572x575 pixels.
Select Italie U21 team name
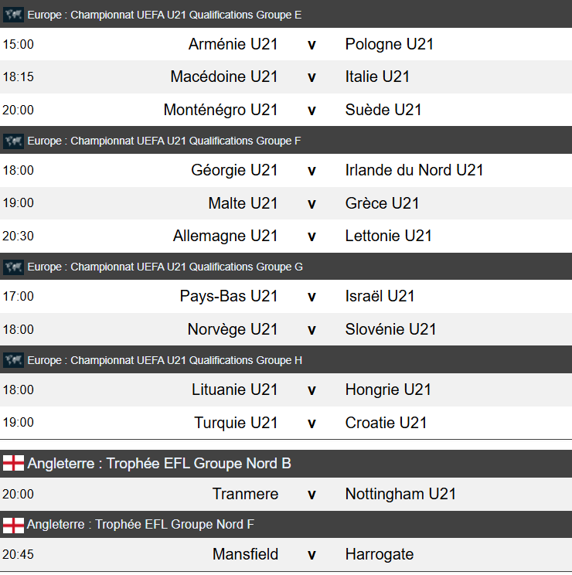click(x=377, y=77)
